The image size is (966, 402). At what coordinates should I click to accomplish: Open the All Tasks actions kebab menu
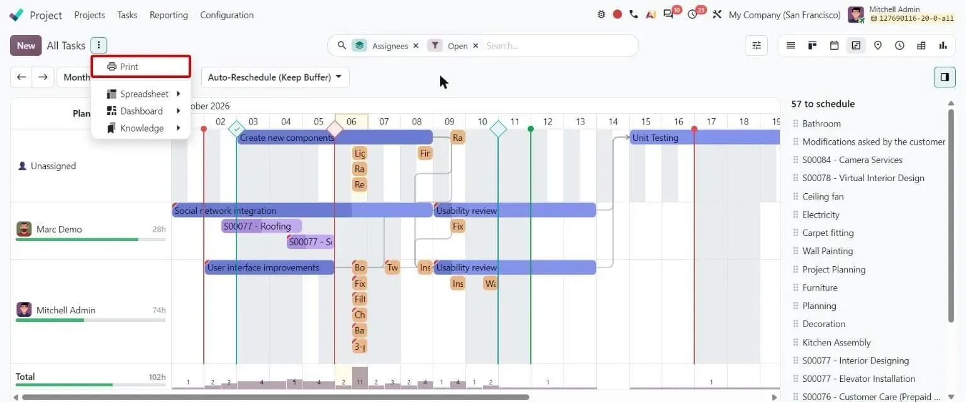tap(99, 45)
